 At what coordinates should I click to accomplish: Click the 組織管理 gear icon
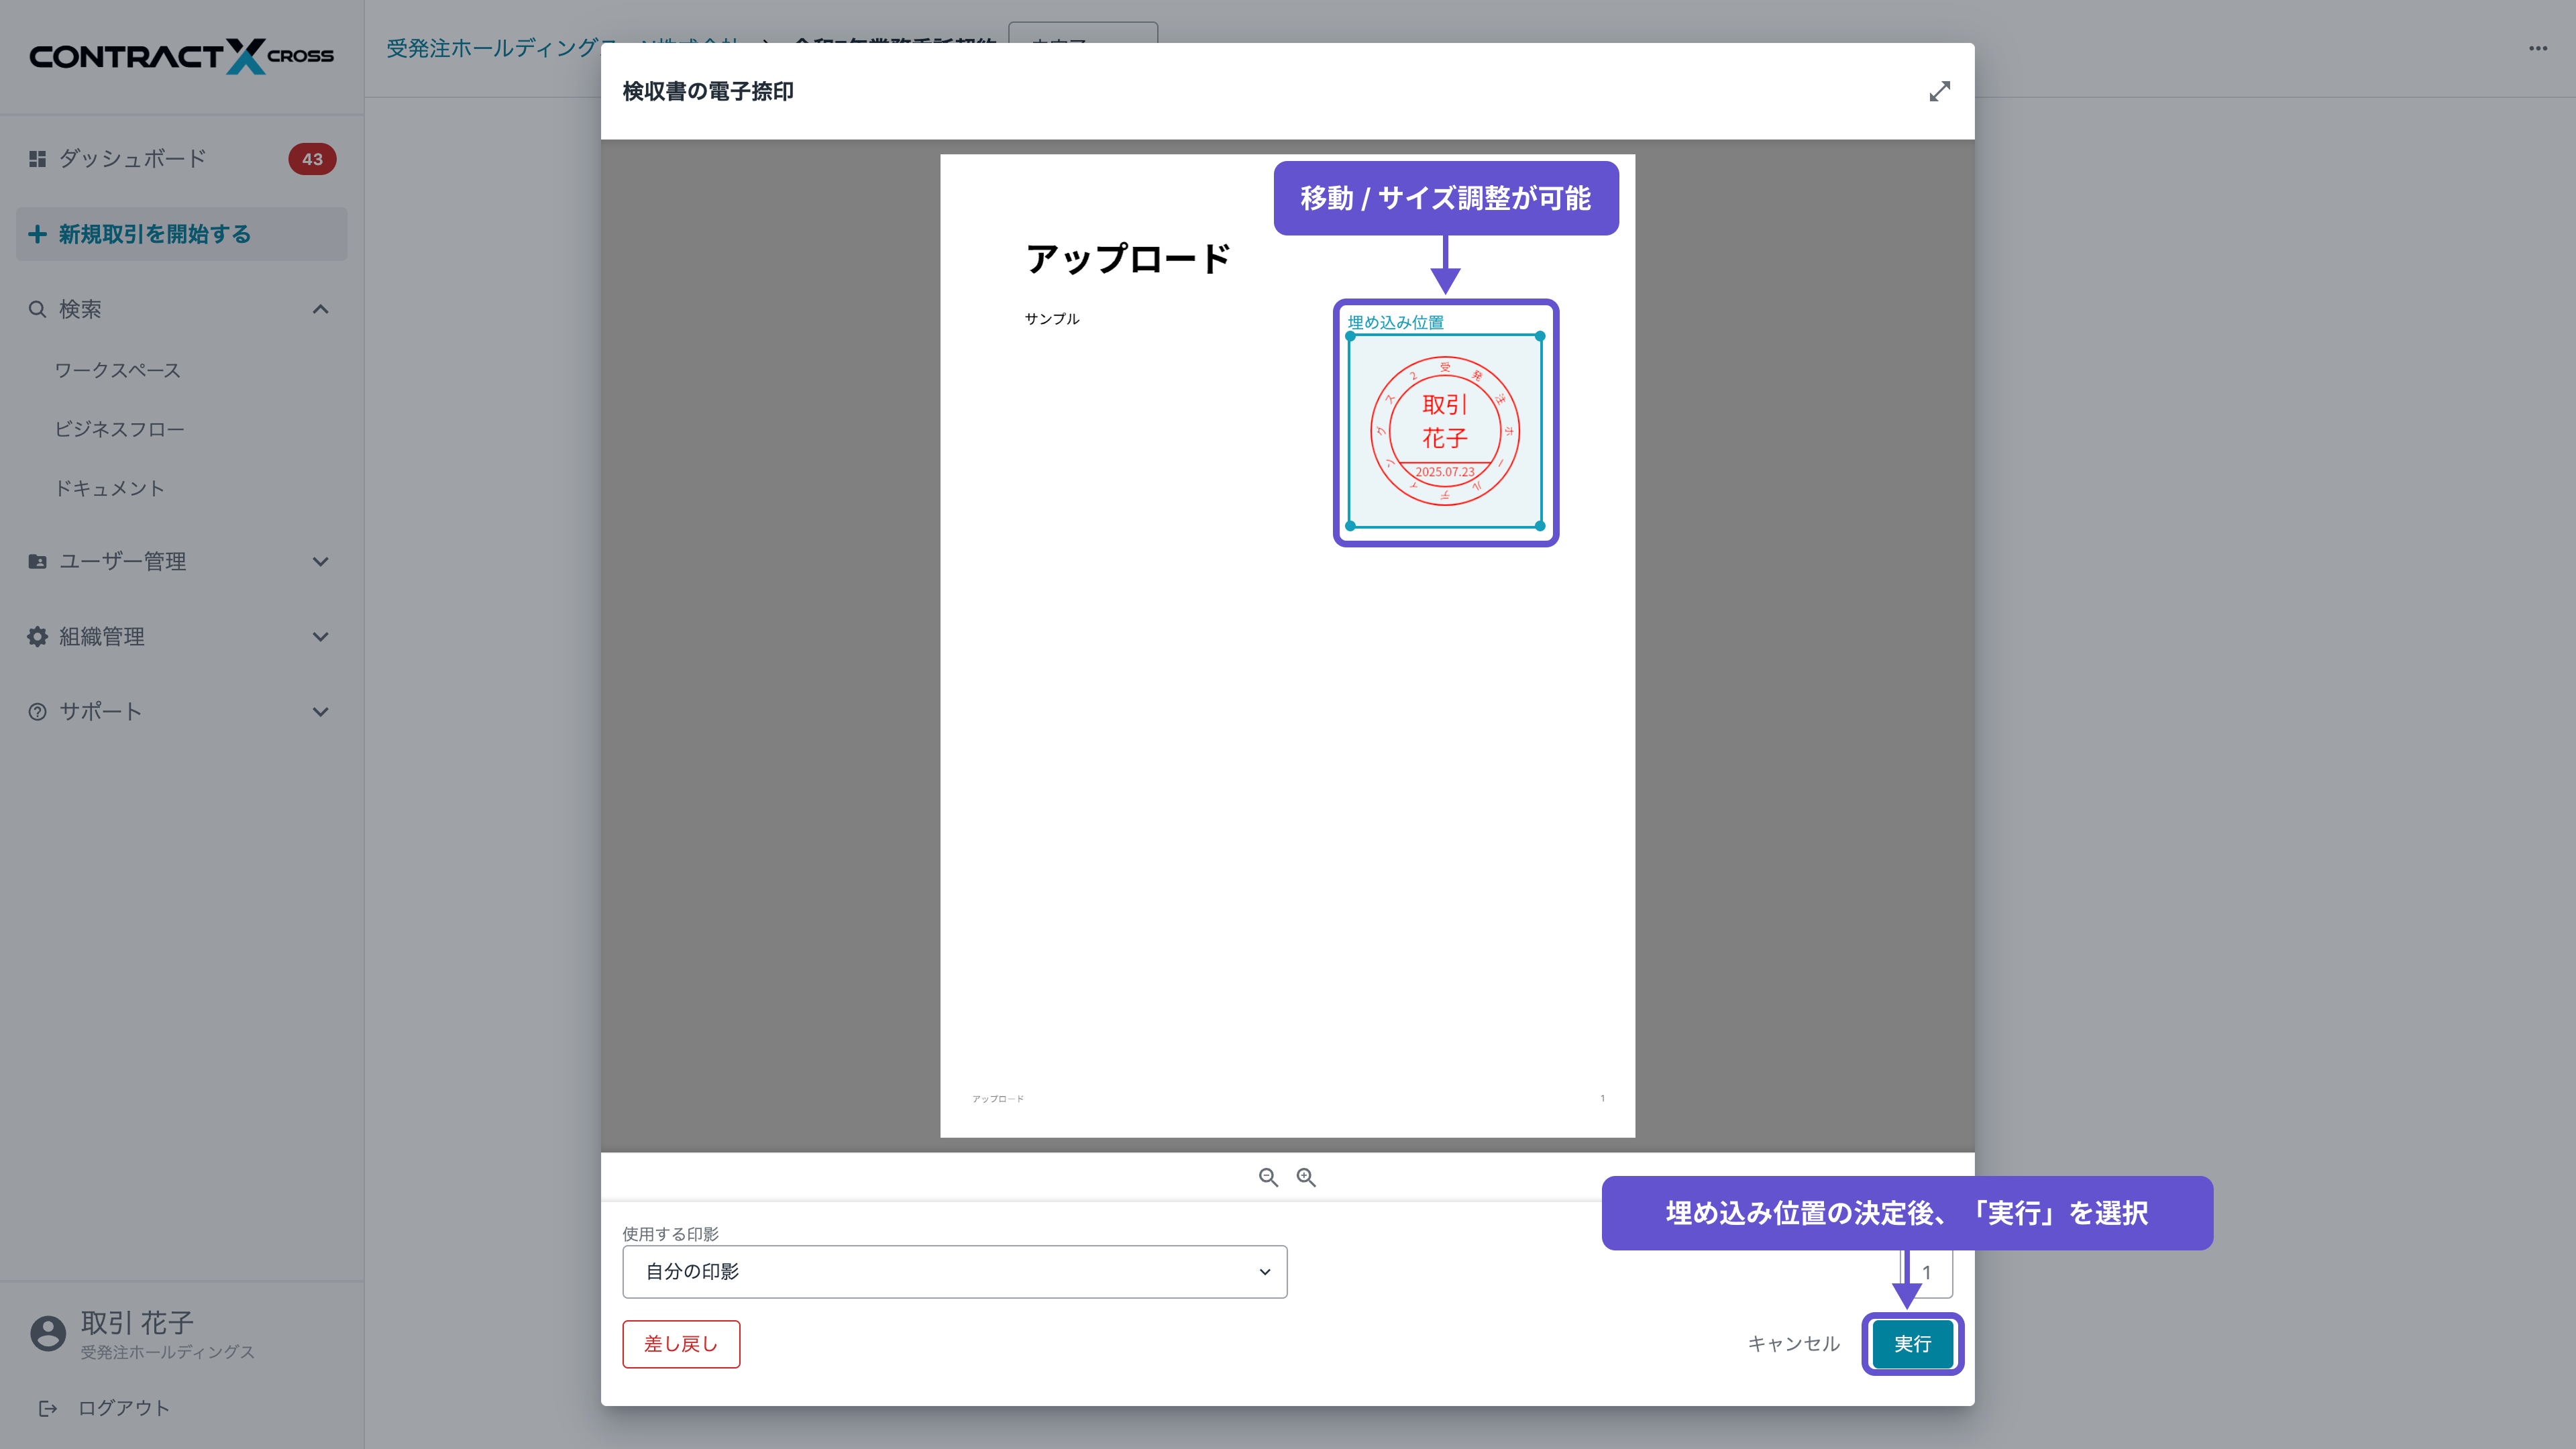pos(37,636)
